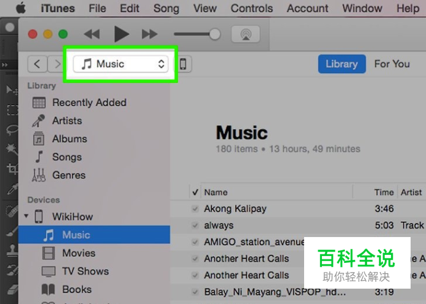Viewport: 426px width, 304px height.
Task: Open the File menu
Action: (x=97, y=9)
